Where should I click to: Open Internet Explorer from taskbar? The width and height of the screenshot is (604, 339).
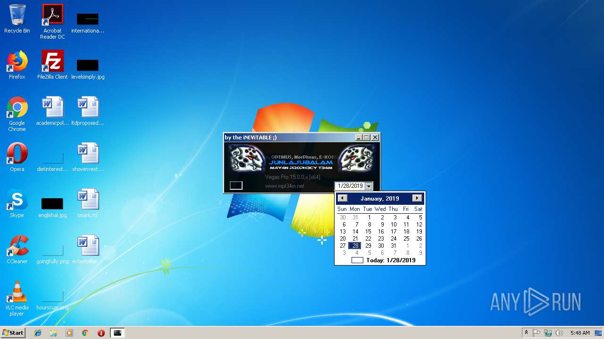[x=38, y=333]
